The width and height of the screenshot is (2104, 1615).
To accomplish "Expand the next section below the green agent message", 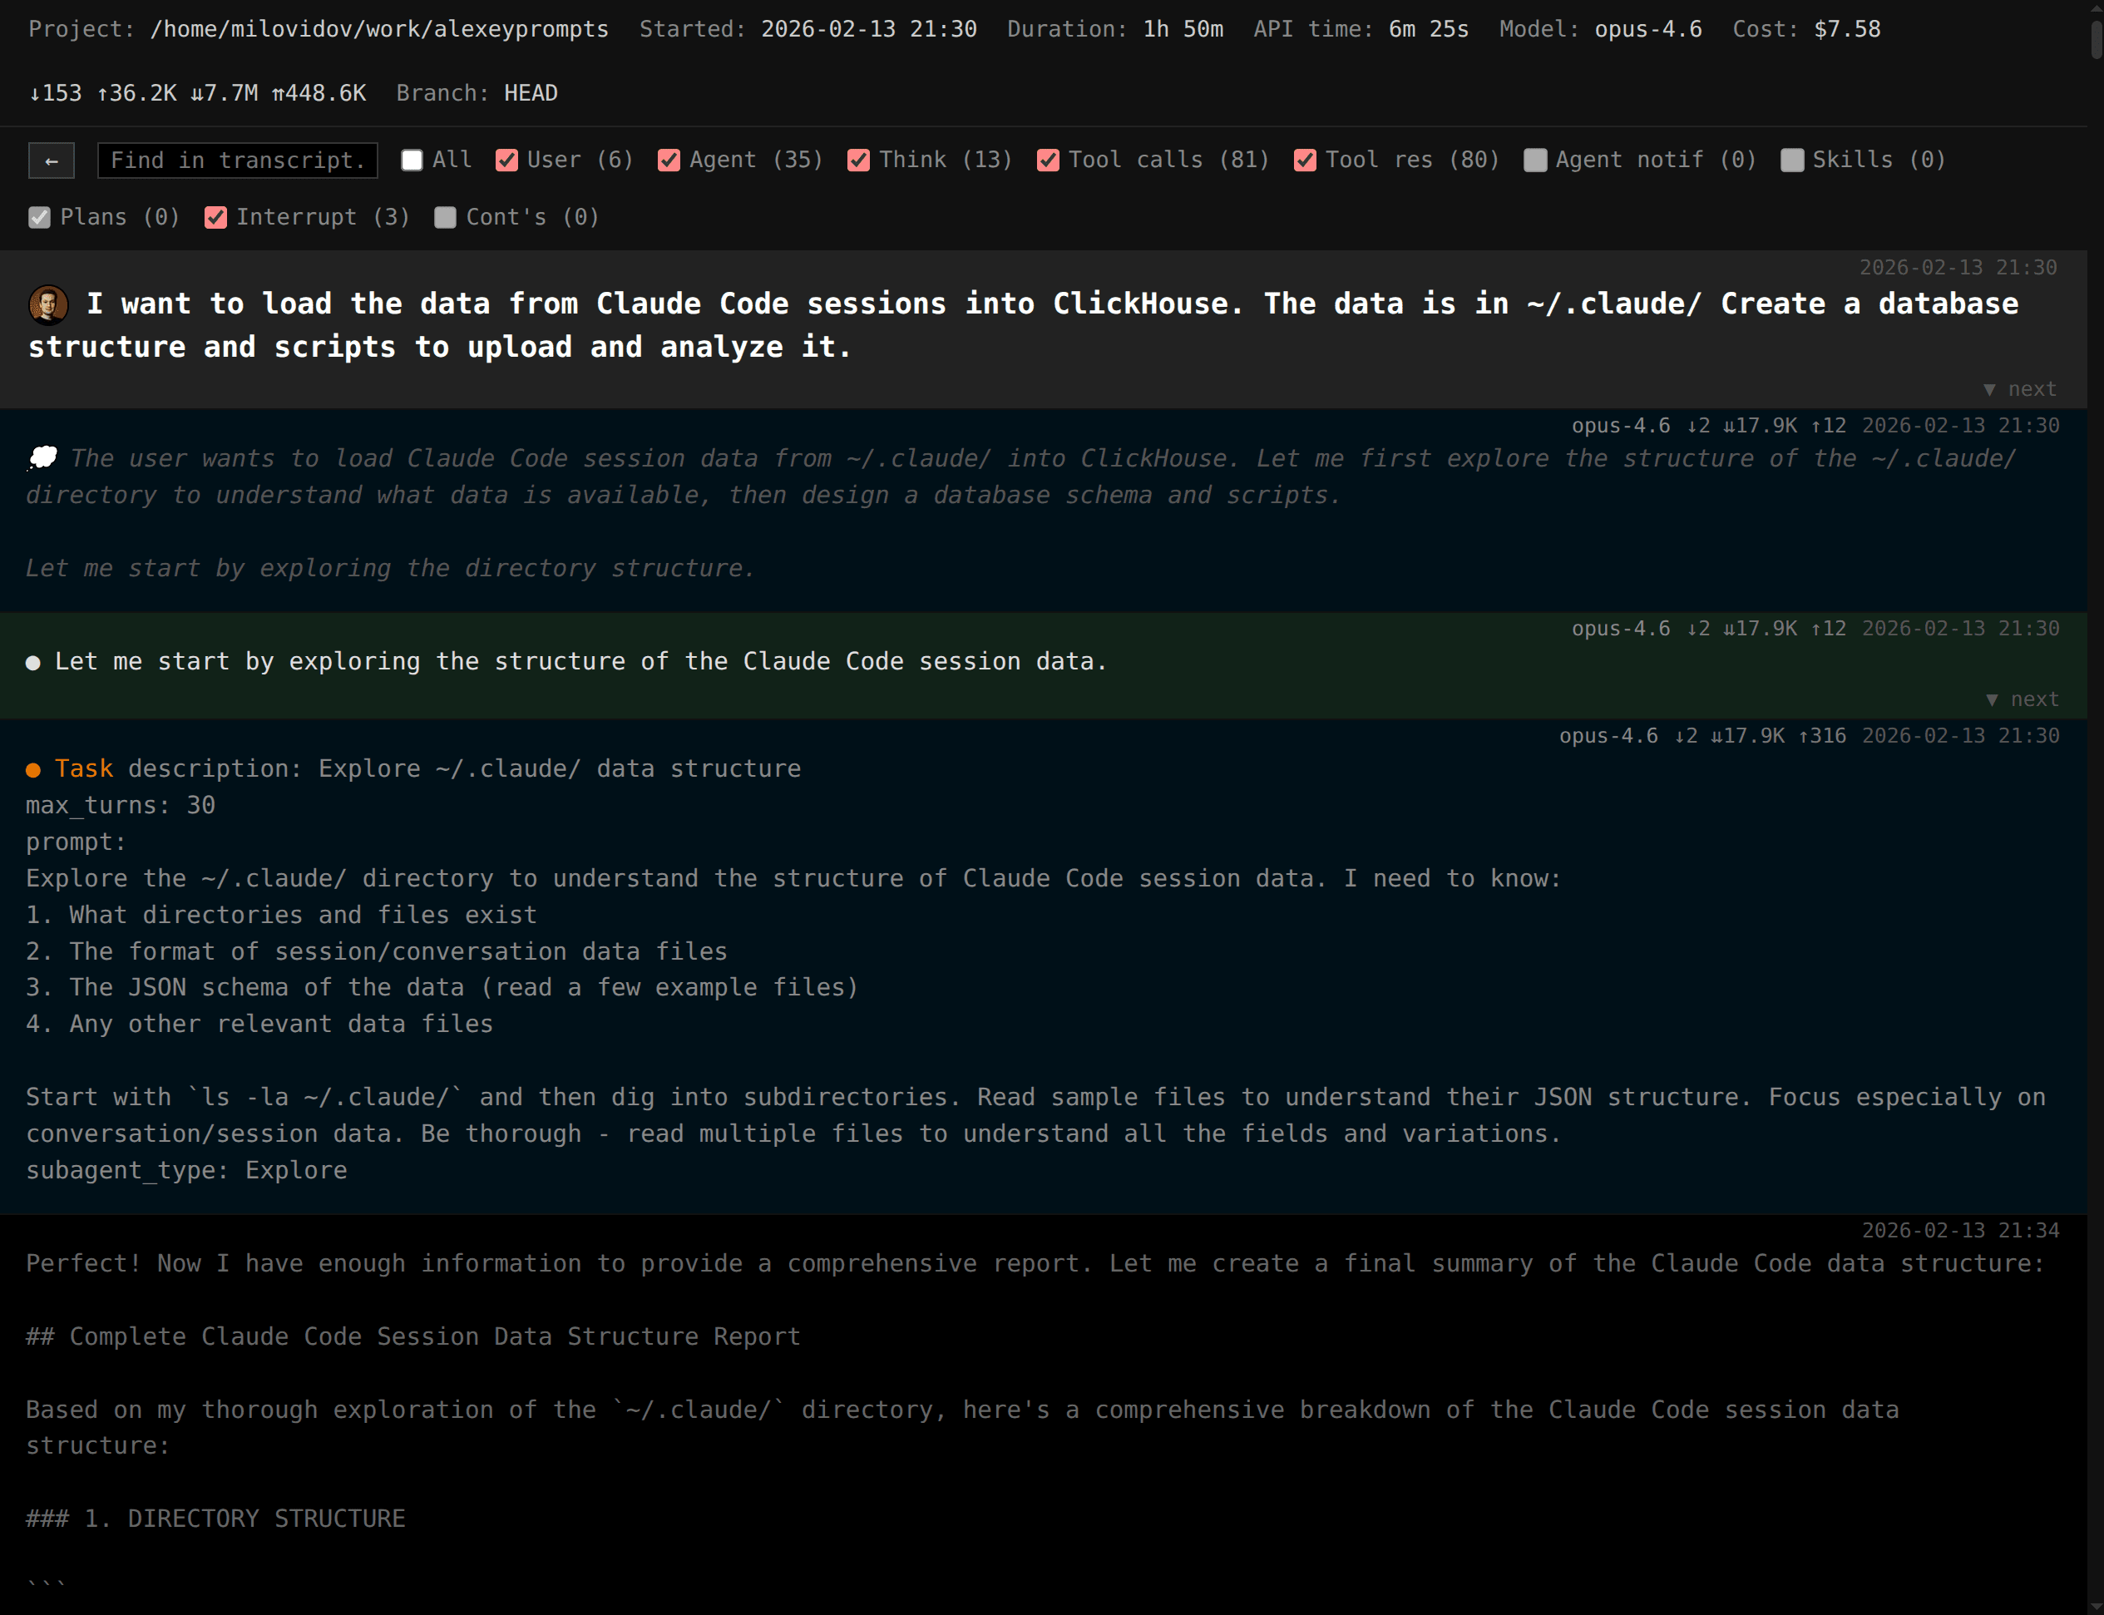I will pos(2020,699).
